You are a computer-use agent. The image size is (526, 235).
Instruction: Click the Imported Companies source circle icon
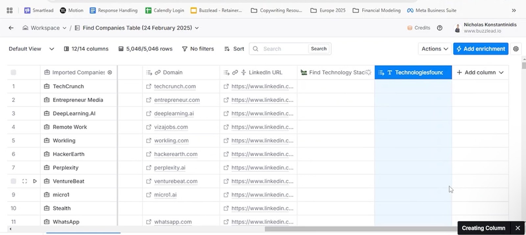(110, 72)
